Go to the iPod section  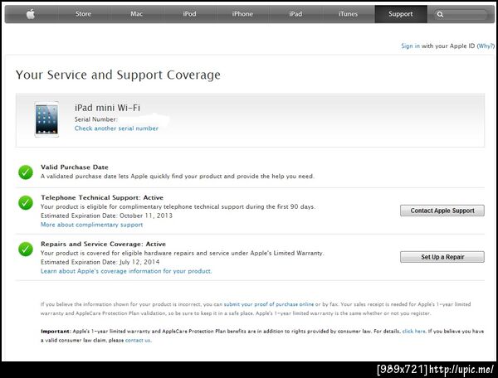(189, 14)
